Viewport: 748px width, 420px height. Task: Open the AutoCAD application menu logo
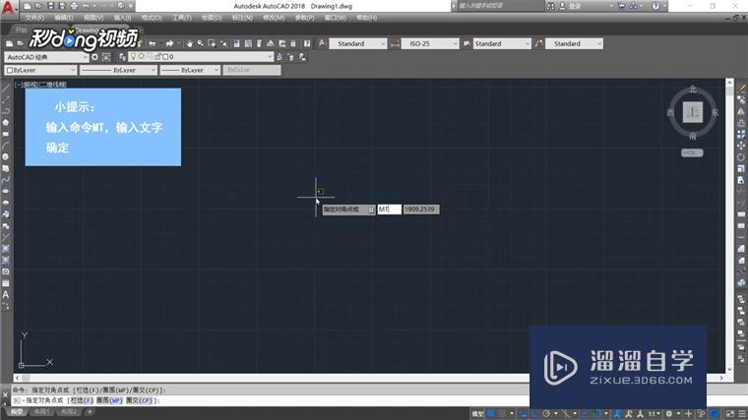point(8,8)
